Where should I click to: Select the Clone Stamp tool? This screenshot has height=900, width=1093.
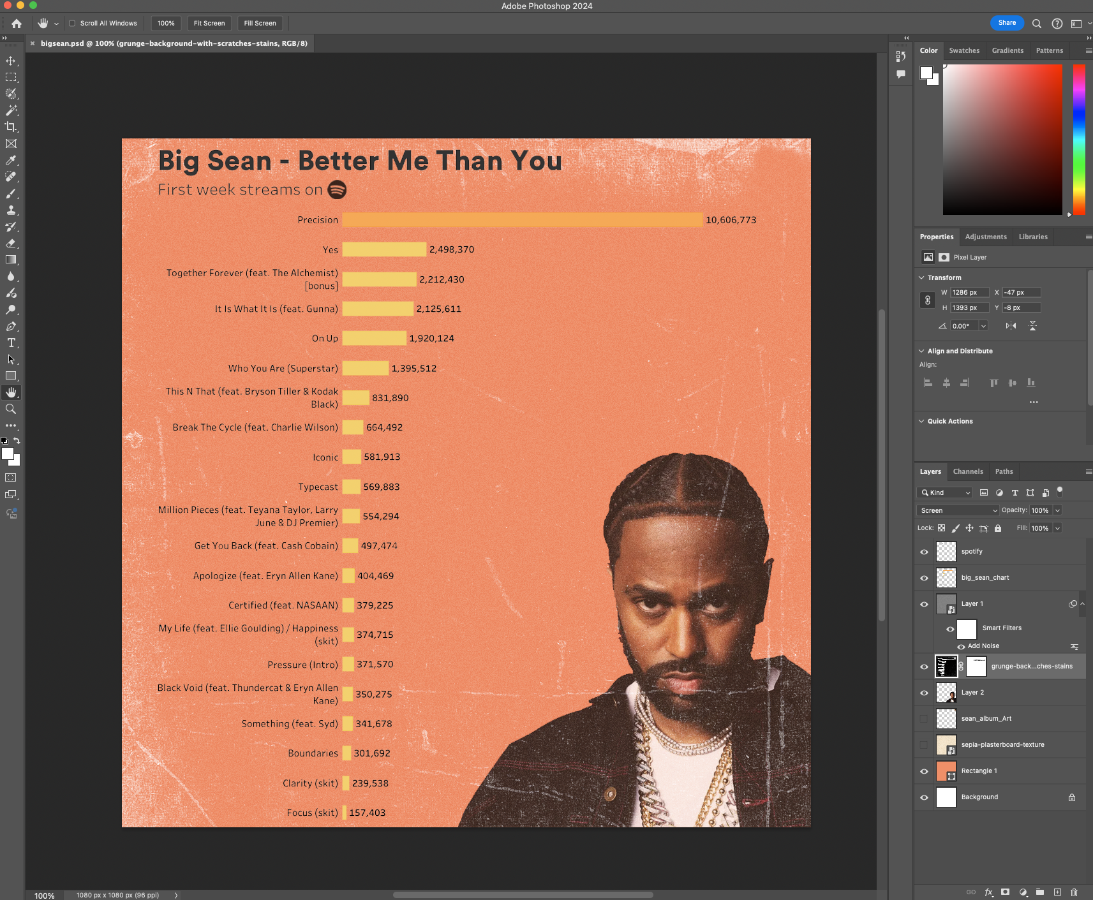tap(11, 210)
